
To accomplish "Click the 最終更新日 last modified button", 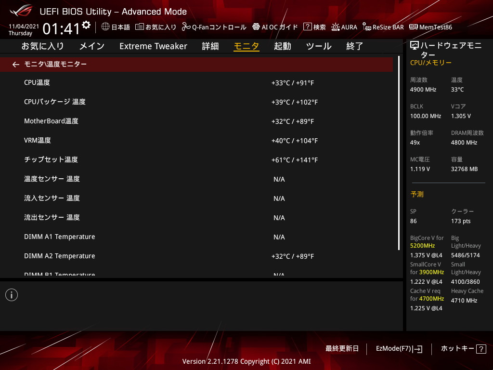I will click(342, 349).
